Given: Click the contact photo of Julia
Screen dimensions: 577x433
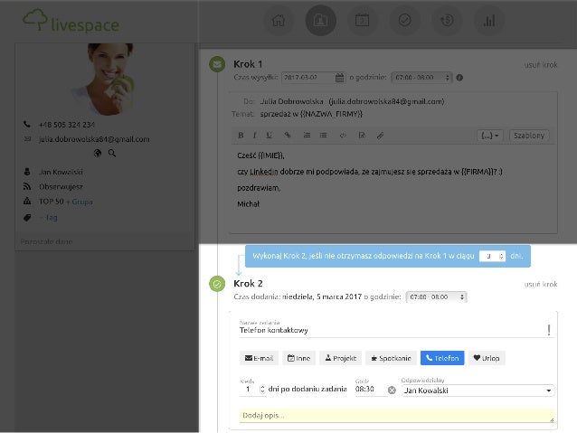Looking at the screenshot, I should (104, 79).
